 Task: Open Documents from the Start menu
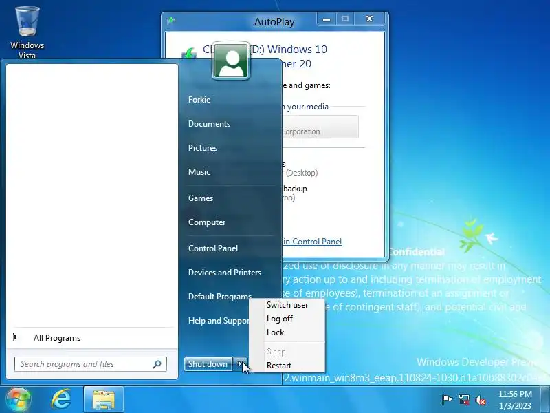point(209,124)
